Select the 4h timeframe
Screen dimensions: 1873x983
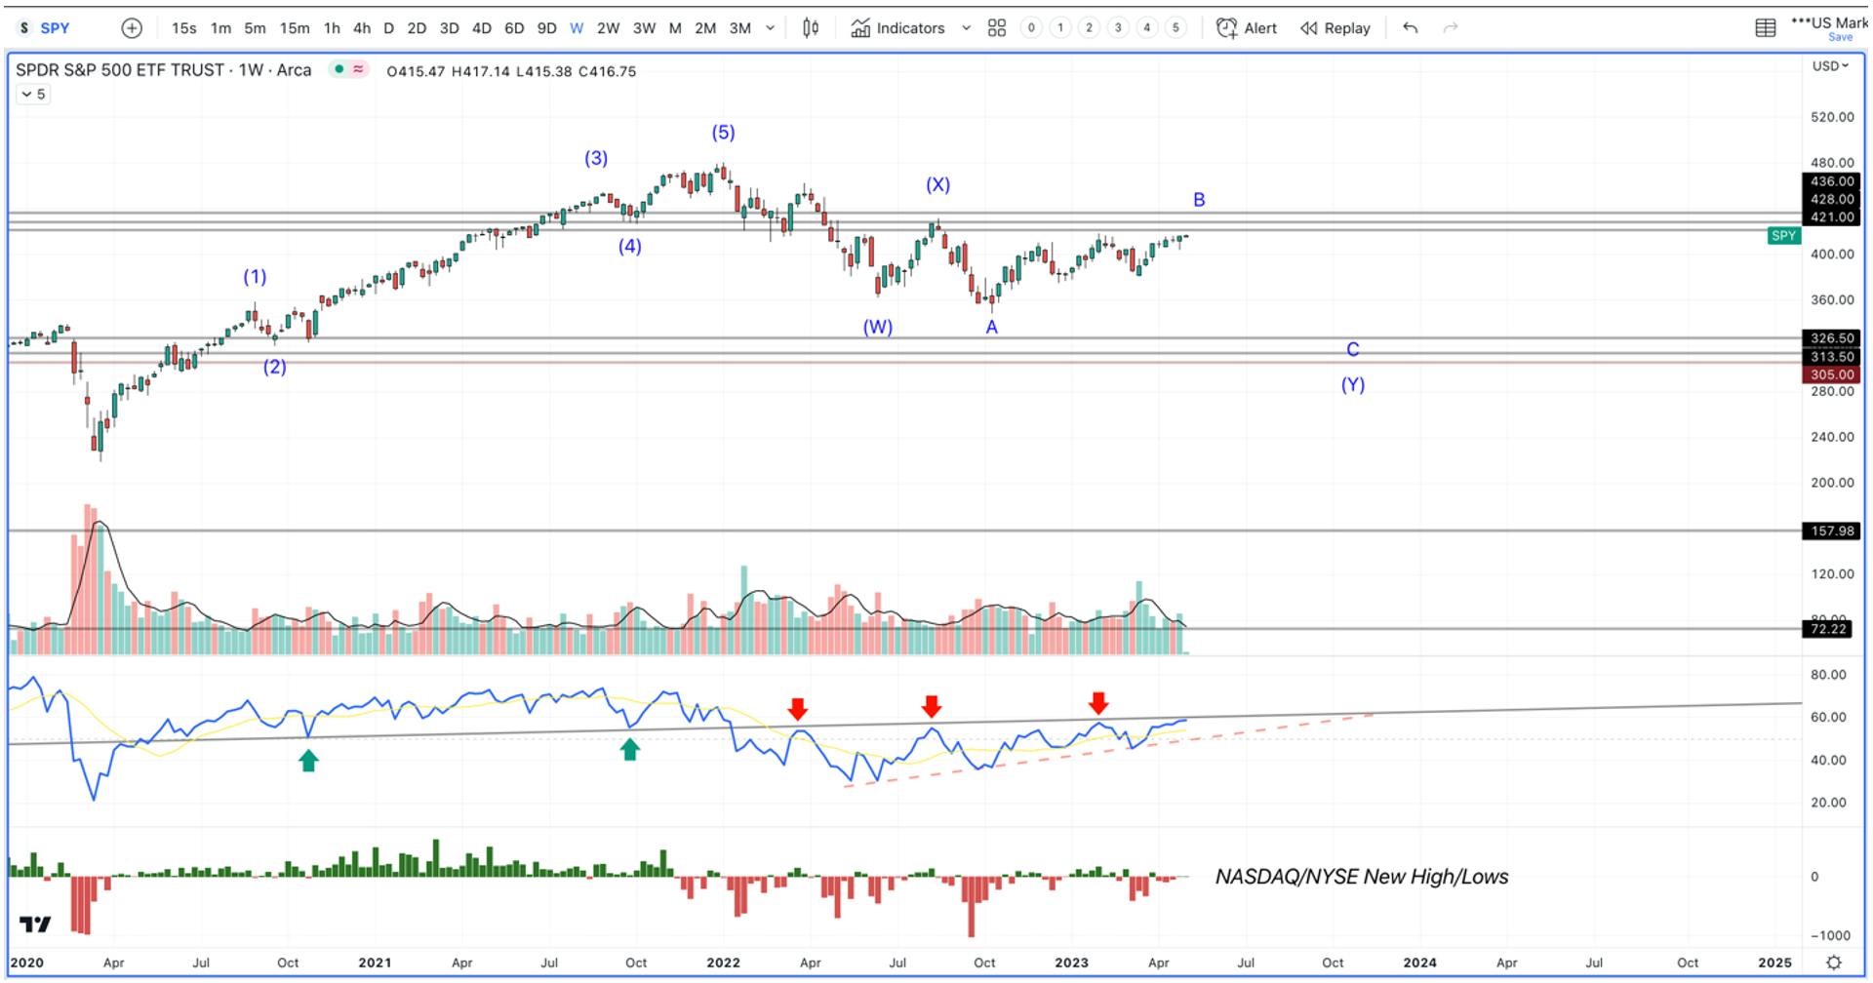click(x=362, y=28)
